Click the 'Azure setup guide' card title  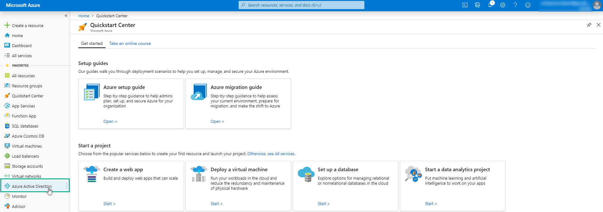(124, 87)
